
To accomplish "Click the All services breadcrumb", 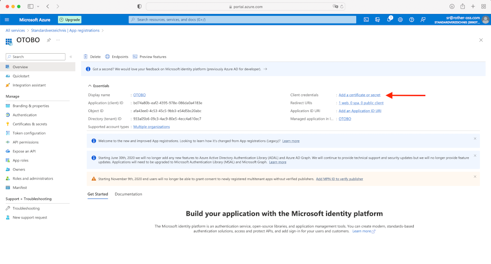I will tap(15, 30).
